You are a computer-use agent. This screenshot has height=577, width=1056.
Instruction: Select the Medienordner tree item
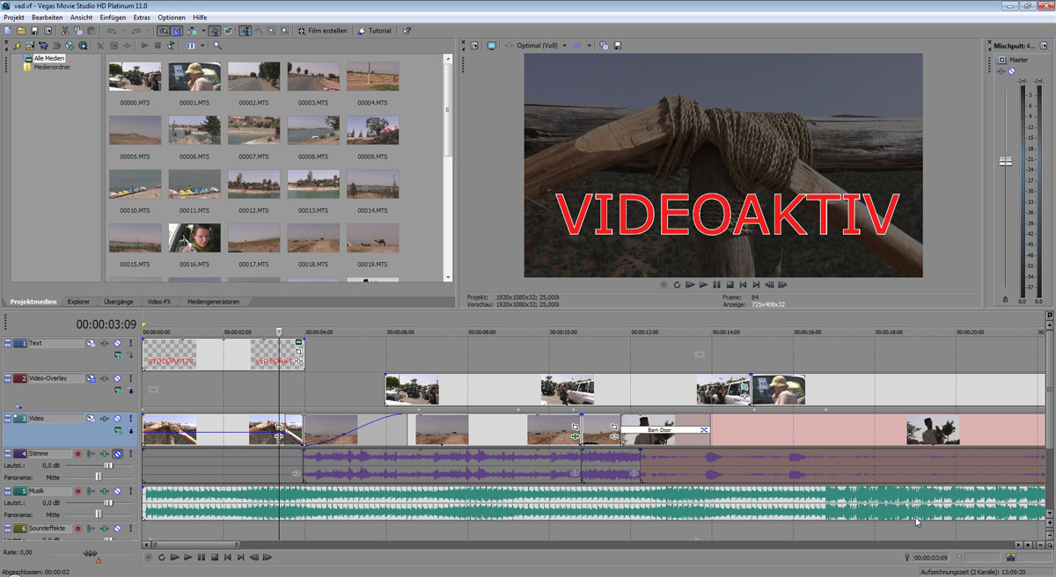(52, 67)
